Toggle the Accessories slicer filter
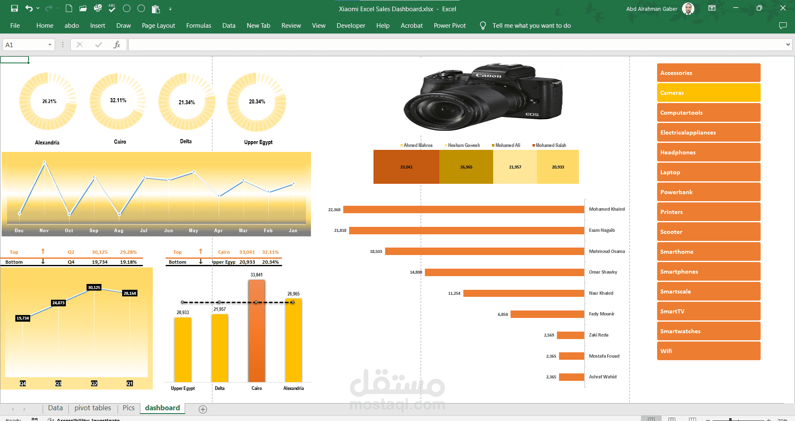Viewport: 795px width, 421px height. point(708,73)
